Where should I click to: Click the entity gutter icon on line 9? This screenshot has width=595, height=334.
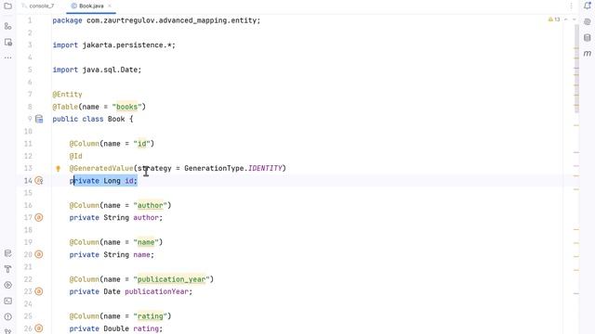coord(39,119)
